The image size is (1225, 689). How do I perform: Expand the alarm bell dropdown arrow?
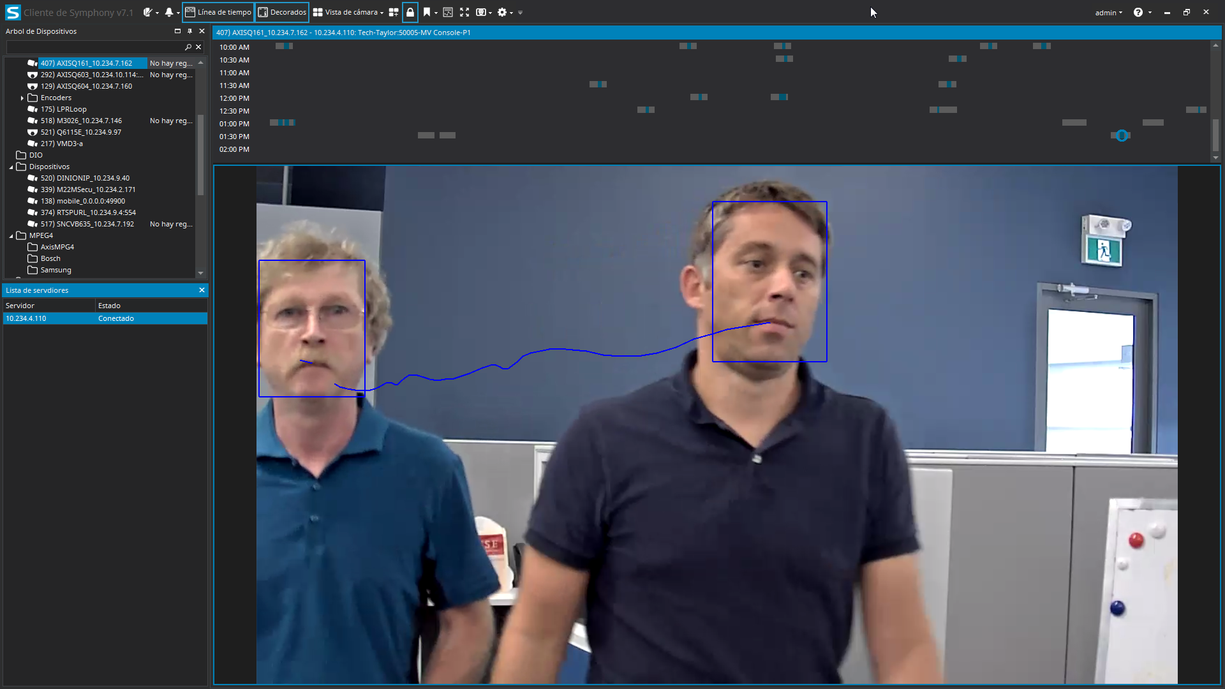click(x=177, y=13)
